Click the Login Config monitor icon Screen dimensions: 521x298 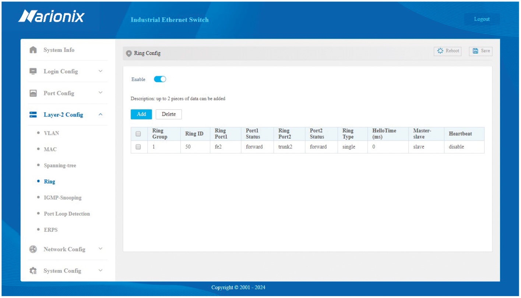(33, 71)
